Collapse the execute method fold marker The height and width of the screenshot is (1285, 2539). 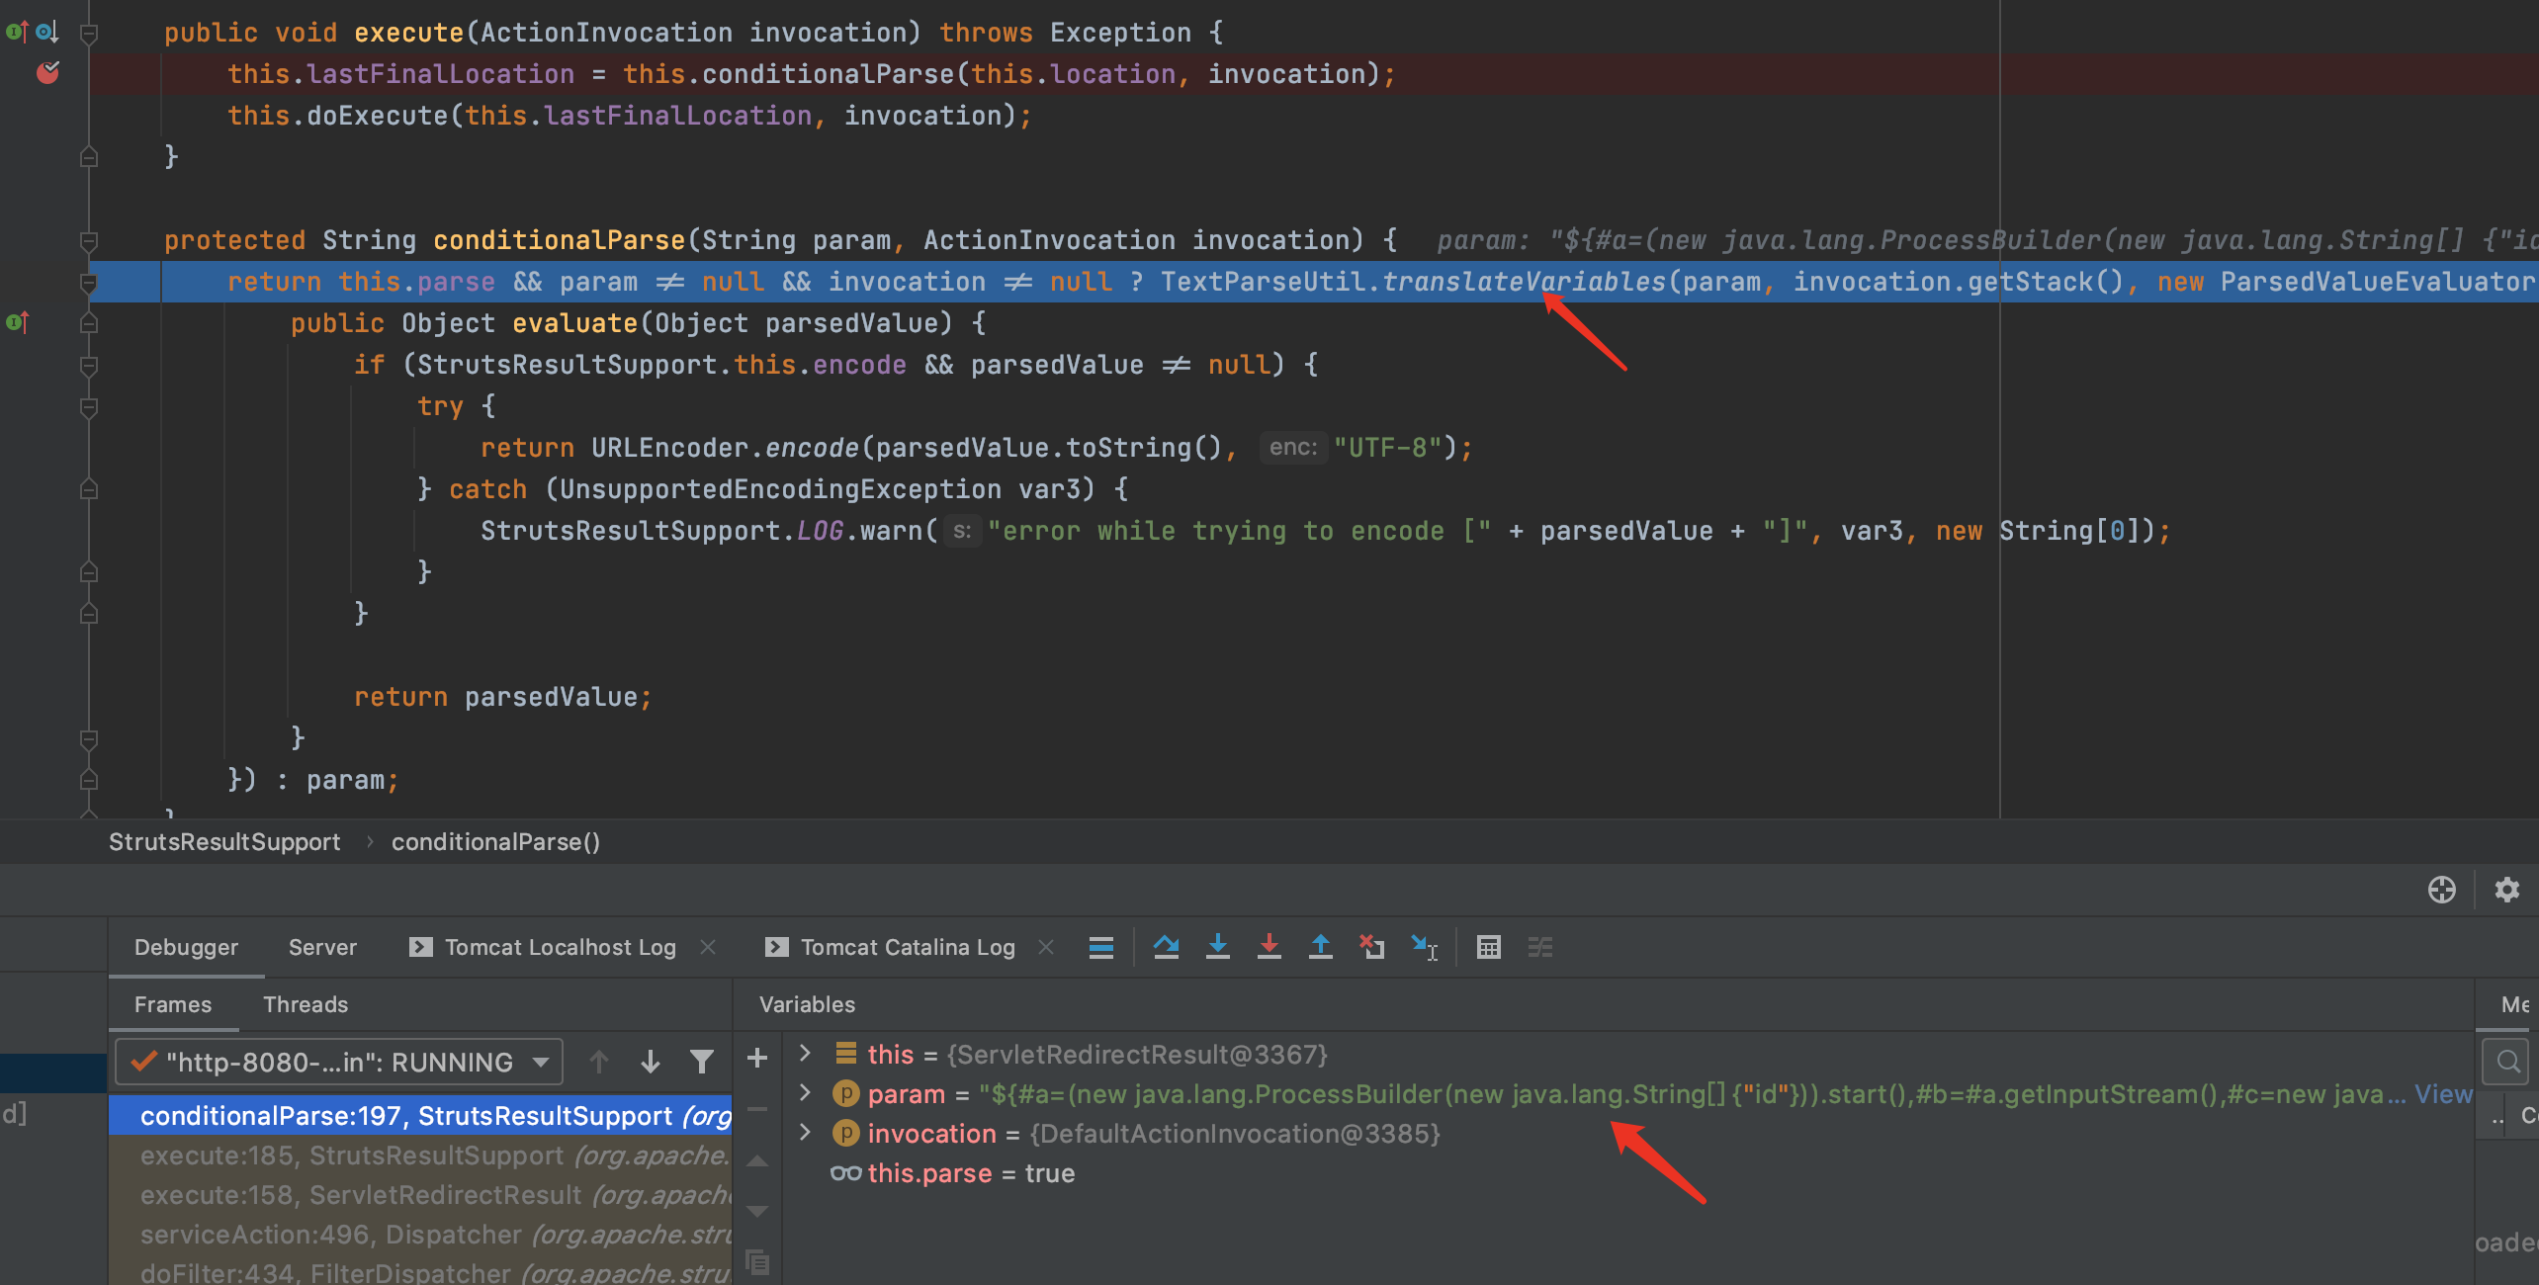[x=88, y=34]
